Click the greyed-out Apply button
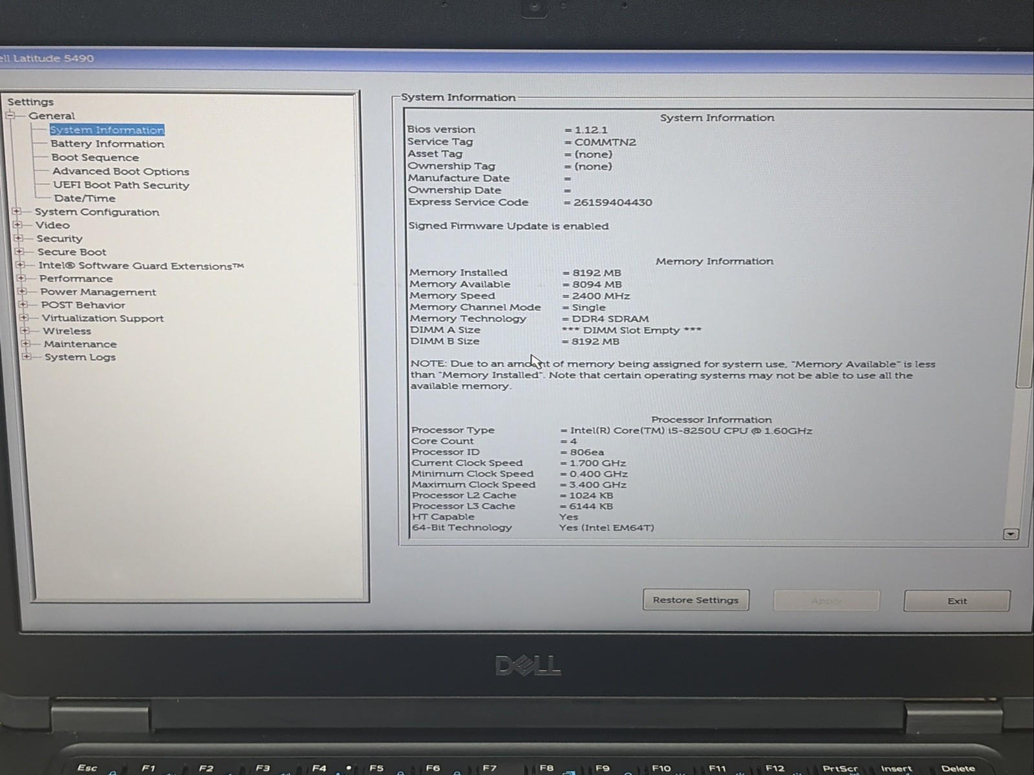The width and height of the screenshot is (1034, 775). click(x=826, y=600)
